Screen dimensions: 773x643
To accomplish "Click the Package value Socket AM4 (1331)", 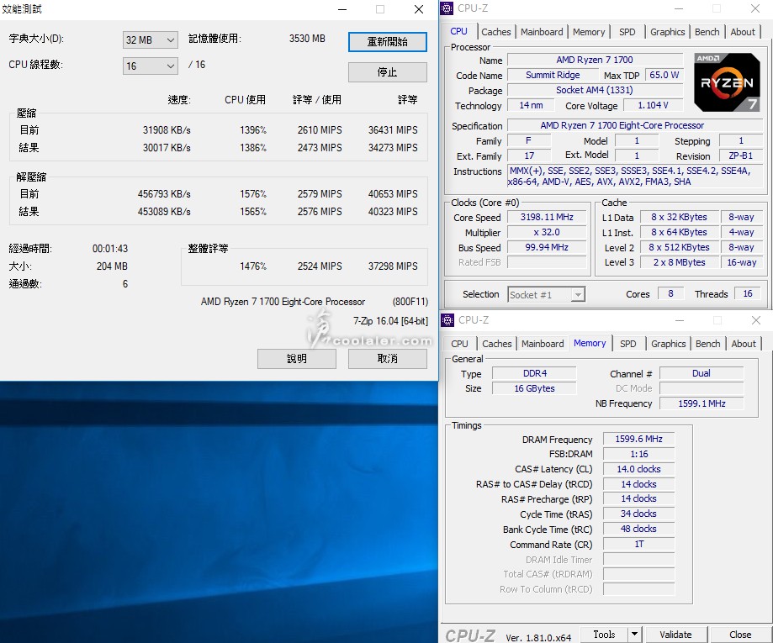I will click(x=595, y=90).
